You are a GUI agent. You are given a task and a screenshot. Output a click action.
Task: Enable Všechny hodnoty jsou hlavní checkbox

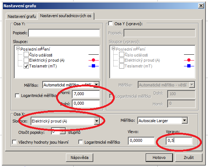click(14, 142)
